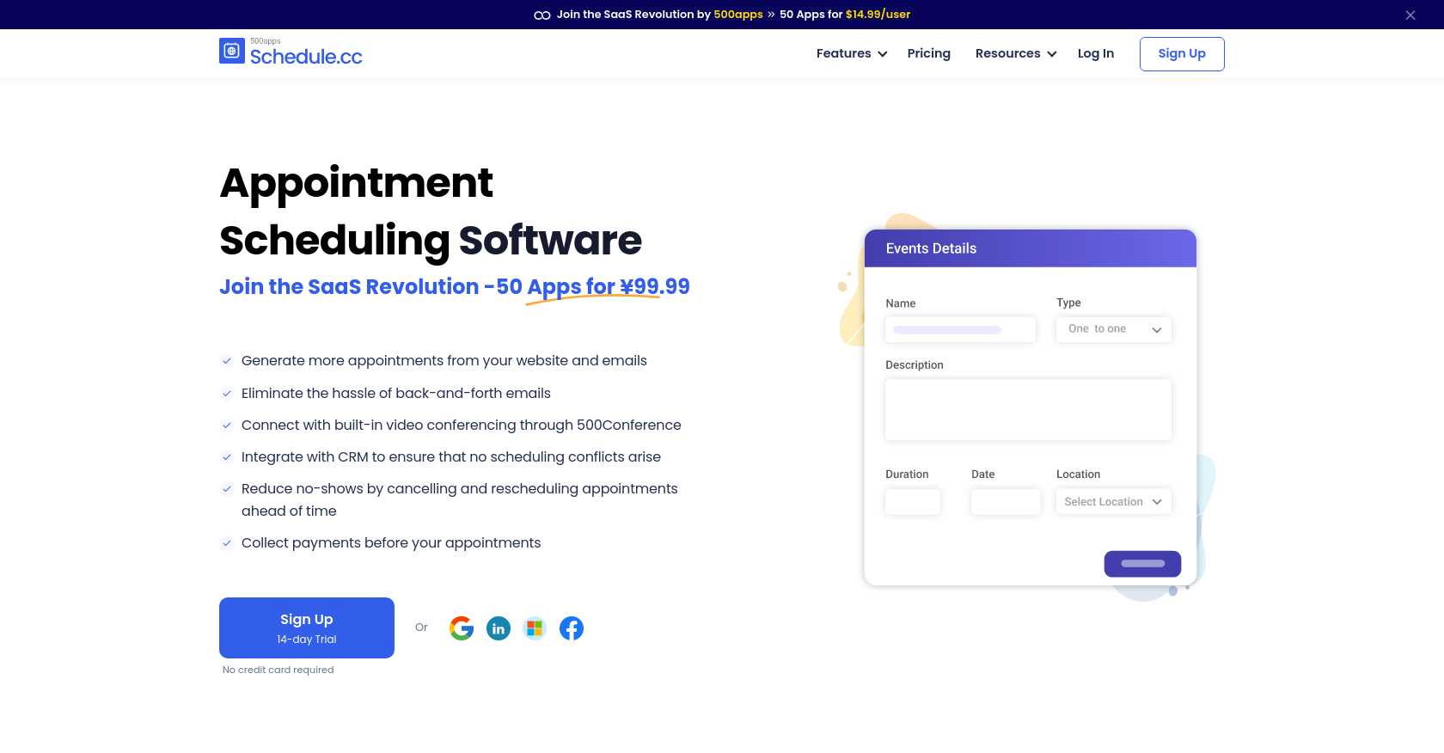The width and height of the screenshot is (1444, 753).
Task: Click the purple submit button in Events Details
Action: (1142, 564)
